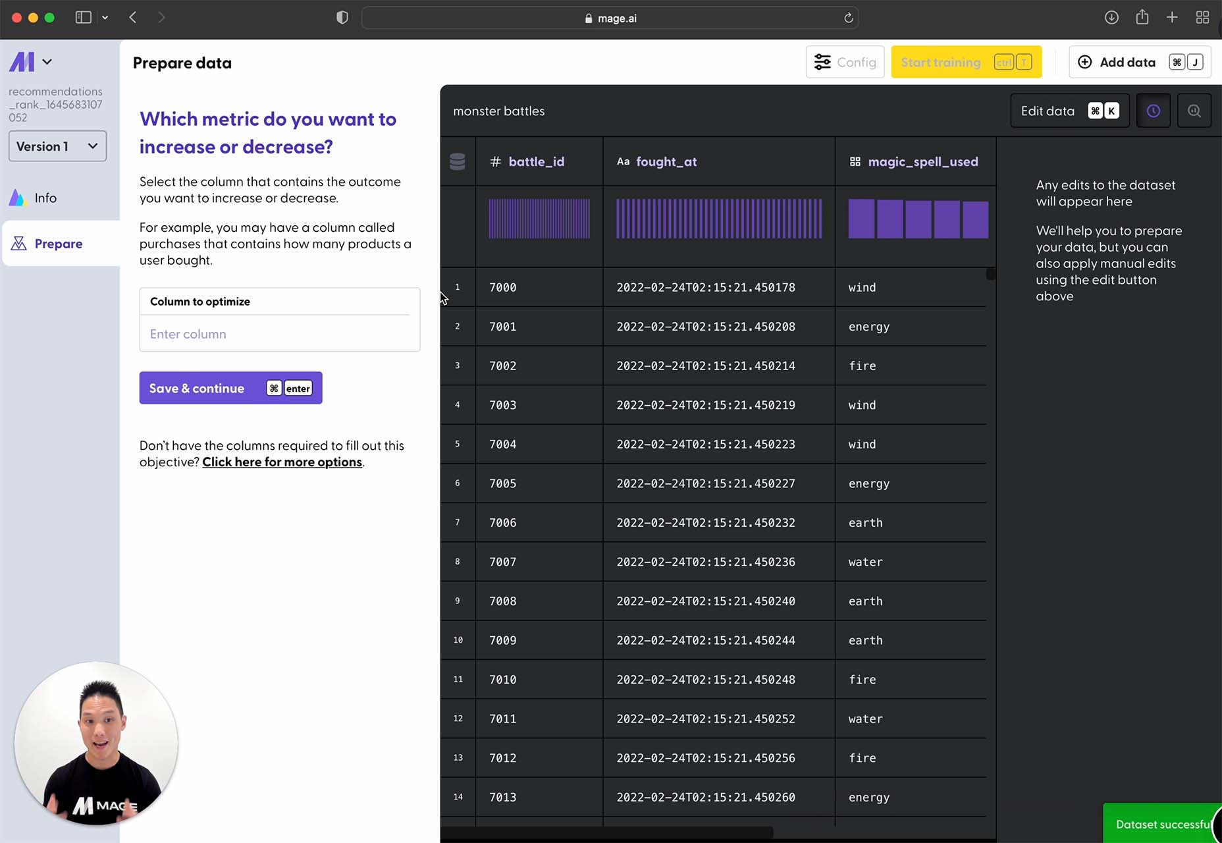This screenshot has height=843, width=1222.
Task: Show the tab overview grid icon
Action: (x=1202, y=18)
